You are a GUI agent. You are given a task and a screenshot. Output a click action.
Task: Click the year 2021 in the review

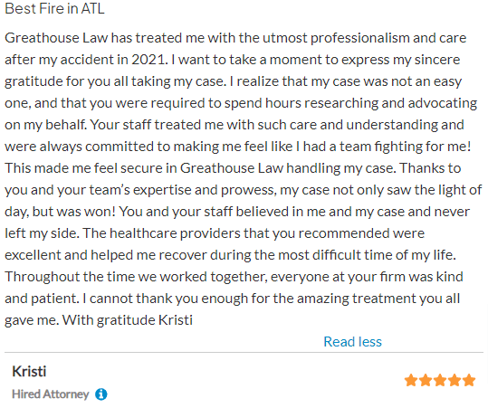pos(148,60)
